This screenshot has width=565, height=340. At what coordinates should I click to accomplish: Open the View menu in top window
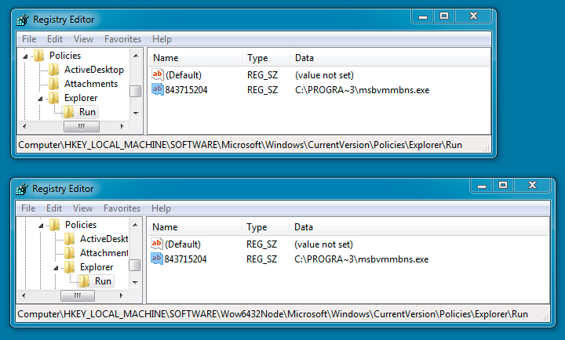coord(83,39)
